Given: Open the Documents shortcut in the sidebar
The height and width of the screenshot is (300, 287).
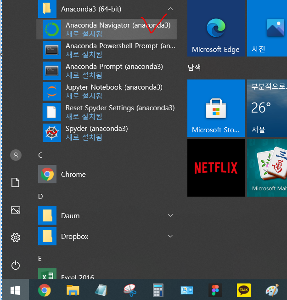Looking at the screenshot, I should click(x=15, y=182).
